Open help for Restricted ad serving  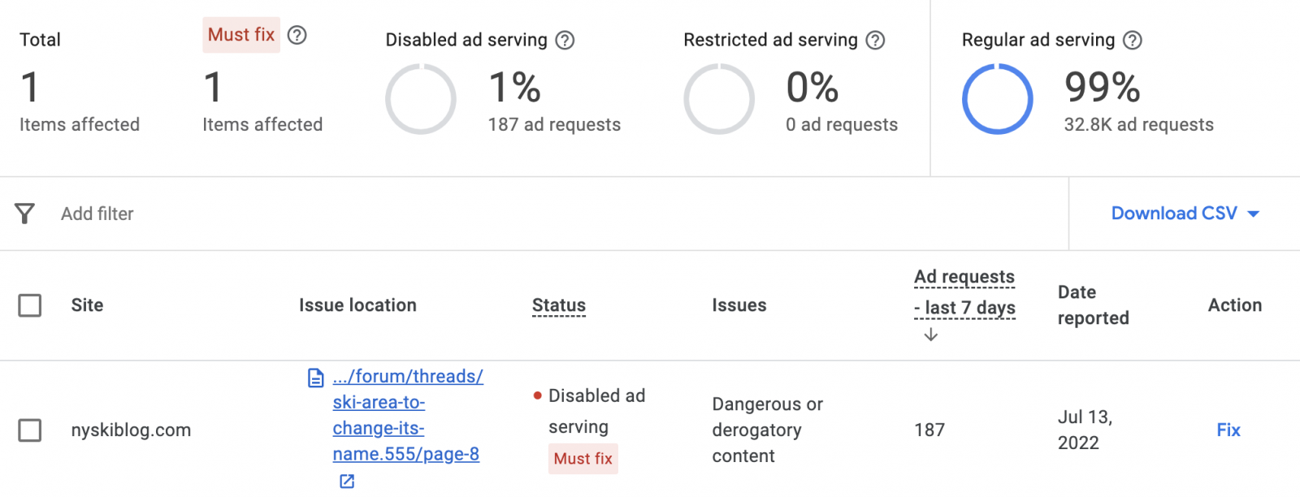coord(875,40)
